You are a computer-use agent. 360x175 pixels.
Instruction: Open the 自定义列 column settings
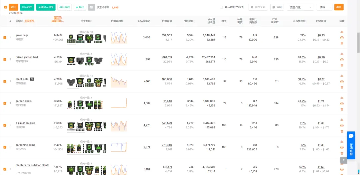point(258,7)
